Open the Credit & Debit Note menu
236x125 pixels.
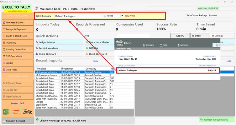click(x=18, y=36)
